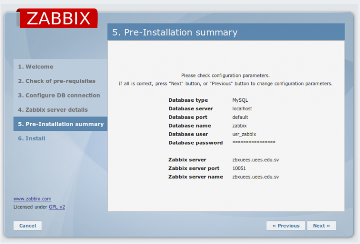
Task: Click the 'If all is correct' instruction line
Action: 225,84
